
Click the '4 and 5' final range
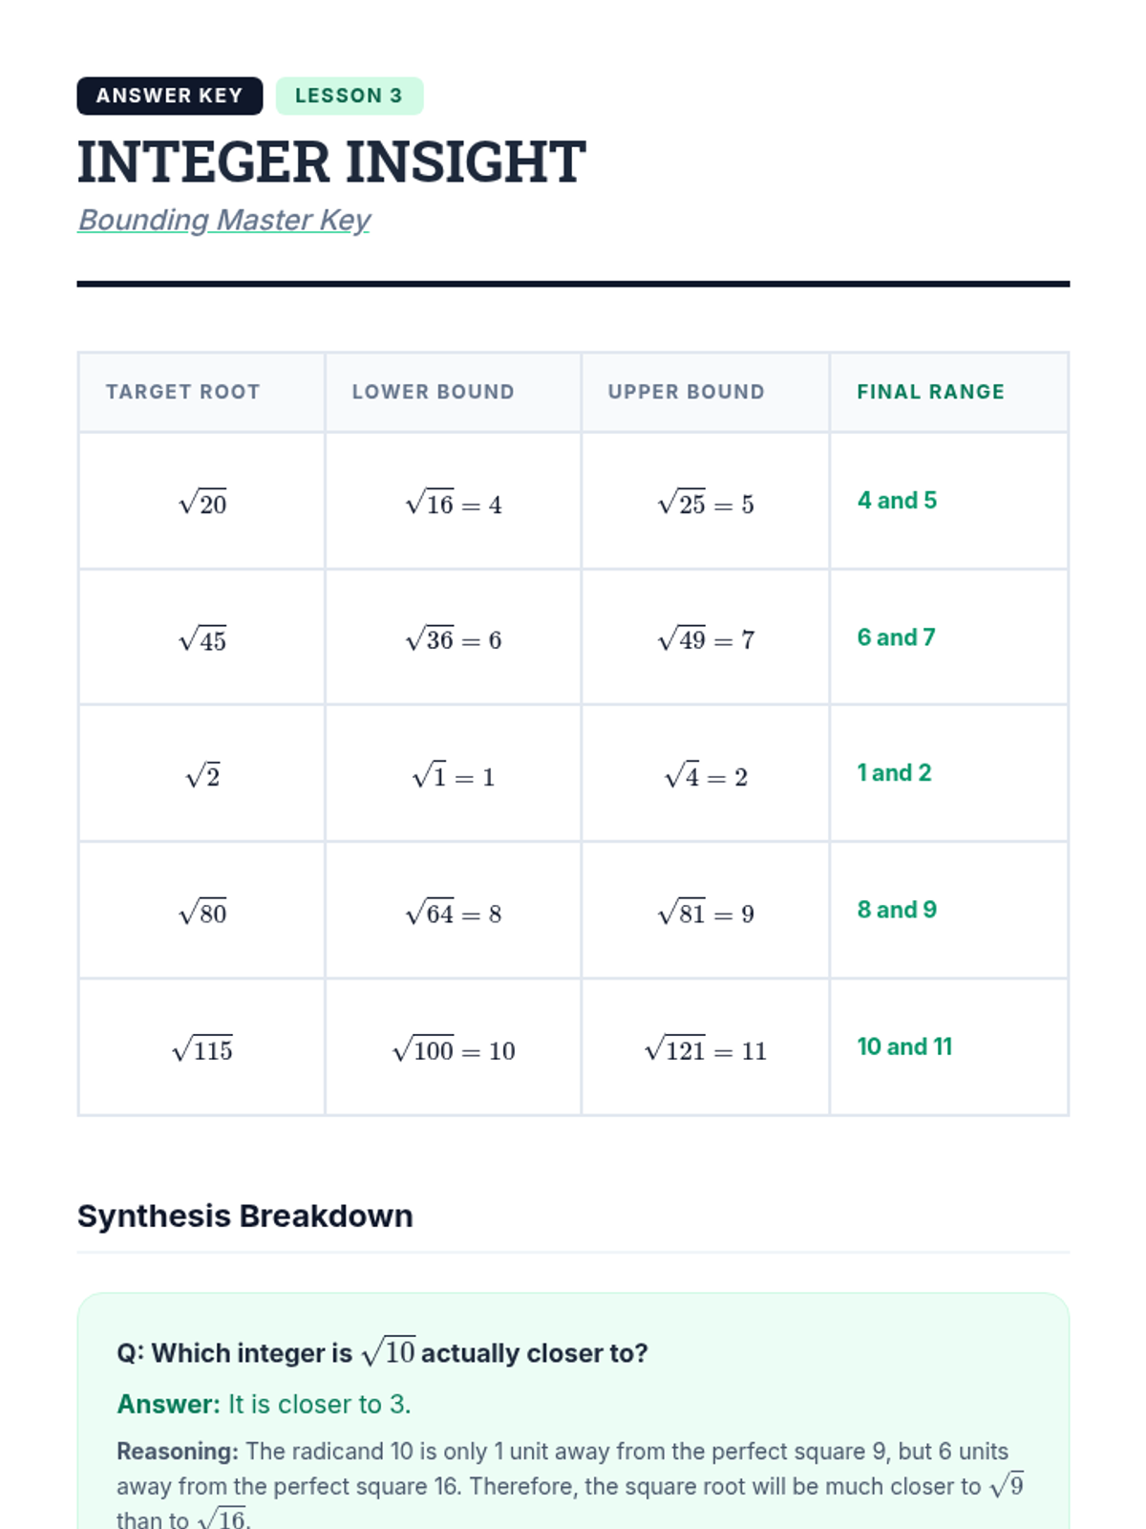[x=897, y=501]
